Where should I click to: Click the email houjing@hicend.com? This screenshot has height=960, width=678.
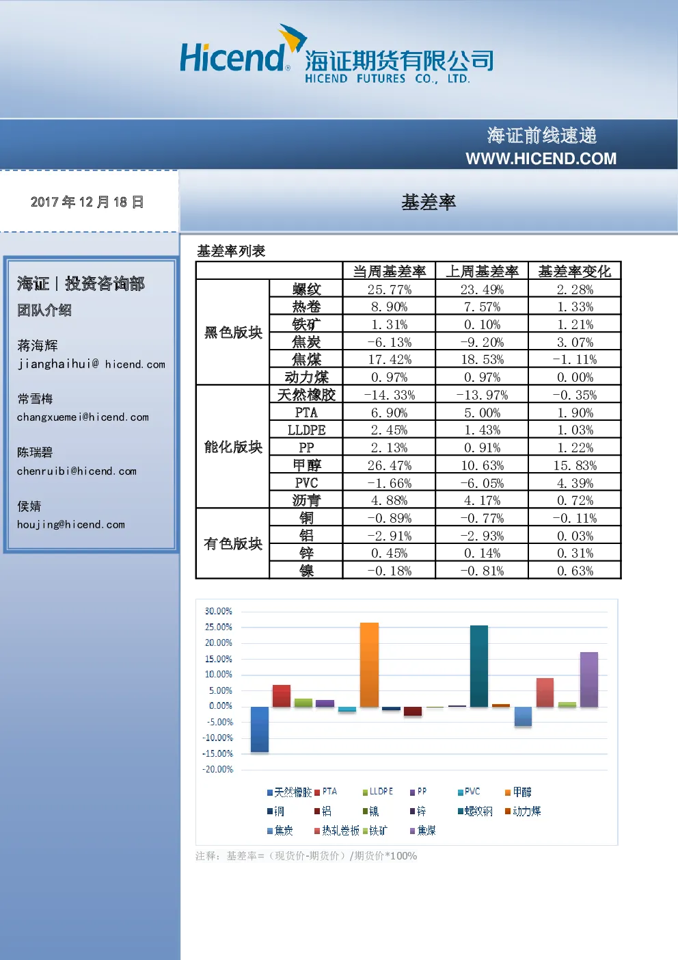(x=71, y=524)
